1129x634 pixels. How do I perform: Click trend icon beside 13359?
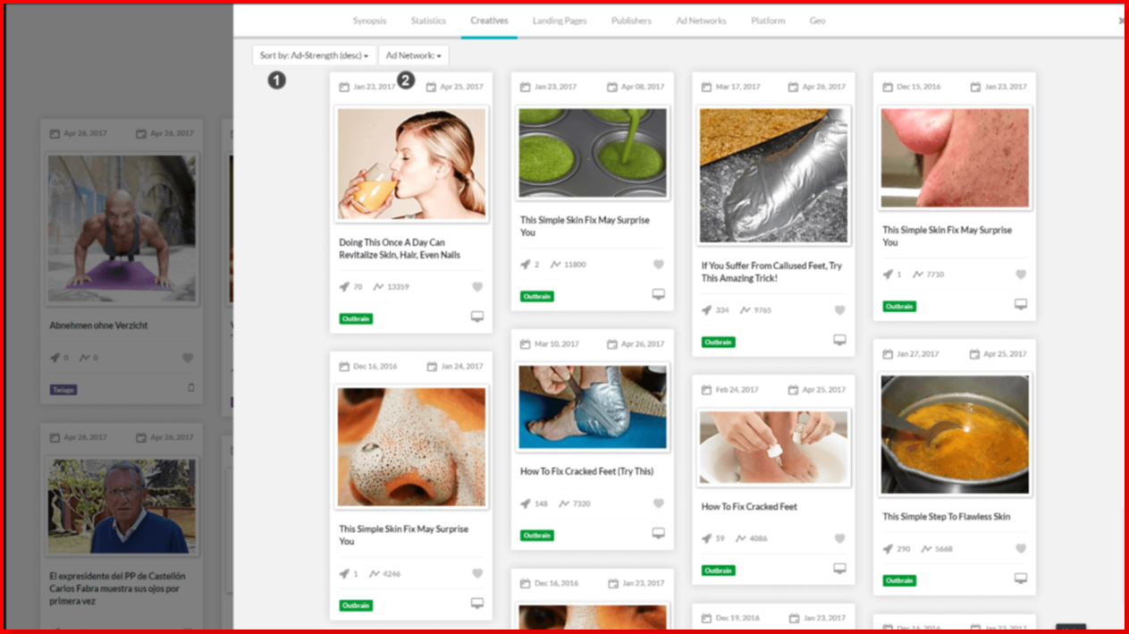click(x=378, y=287)
